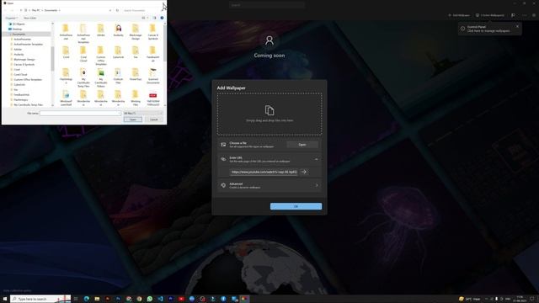Click the OK button in Add Wallpaper dialog
Viewport: 539px width, 303px height.
(x=296, y=206)
